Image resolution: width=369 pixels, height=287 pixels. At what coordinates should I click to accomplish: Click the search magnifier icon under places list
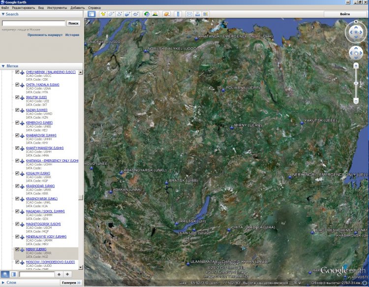point(5,274)
